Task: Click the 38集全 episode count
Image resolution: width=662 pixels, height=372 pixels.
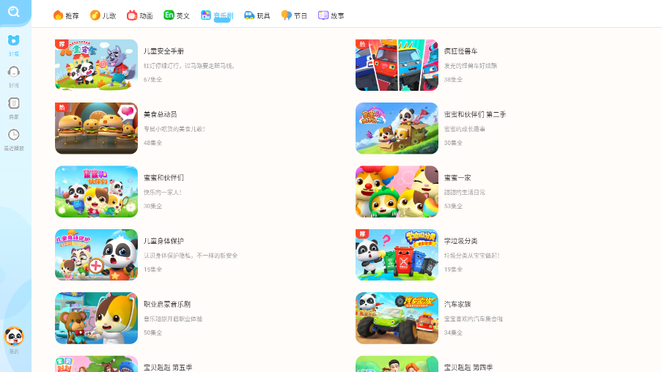Action: (x=454, y=79)
